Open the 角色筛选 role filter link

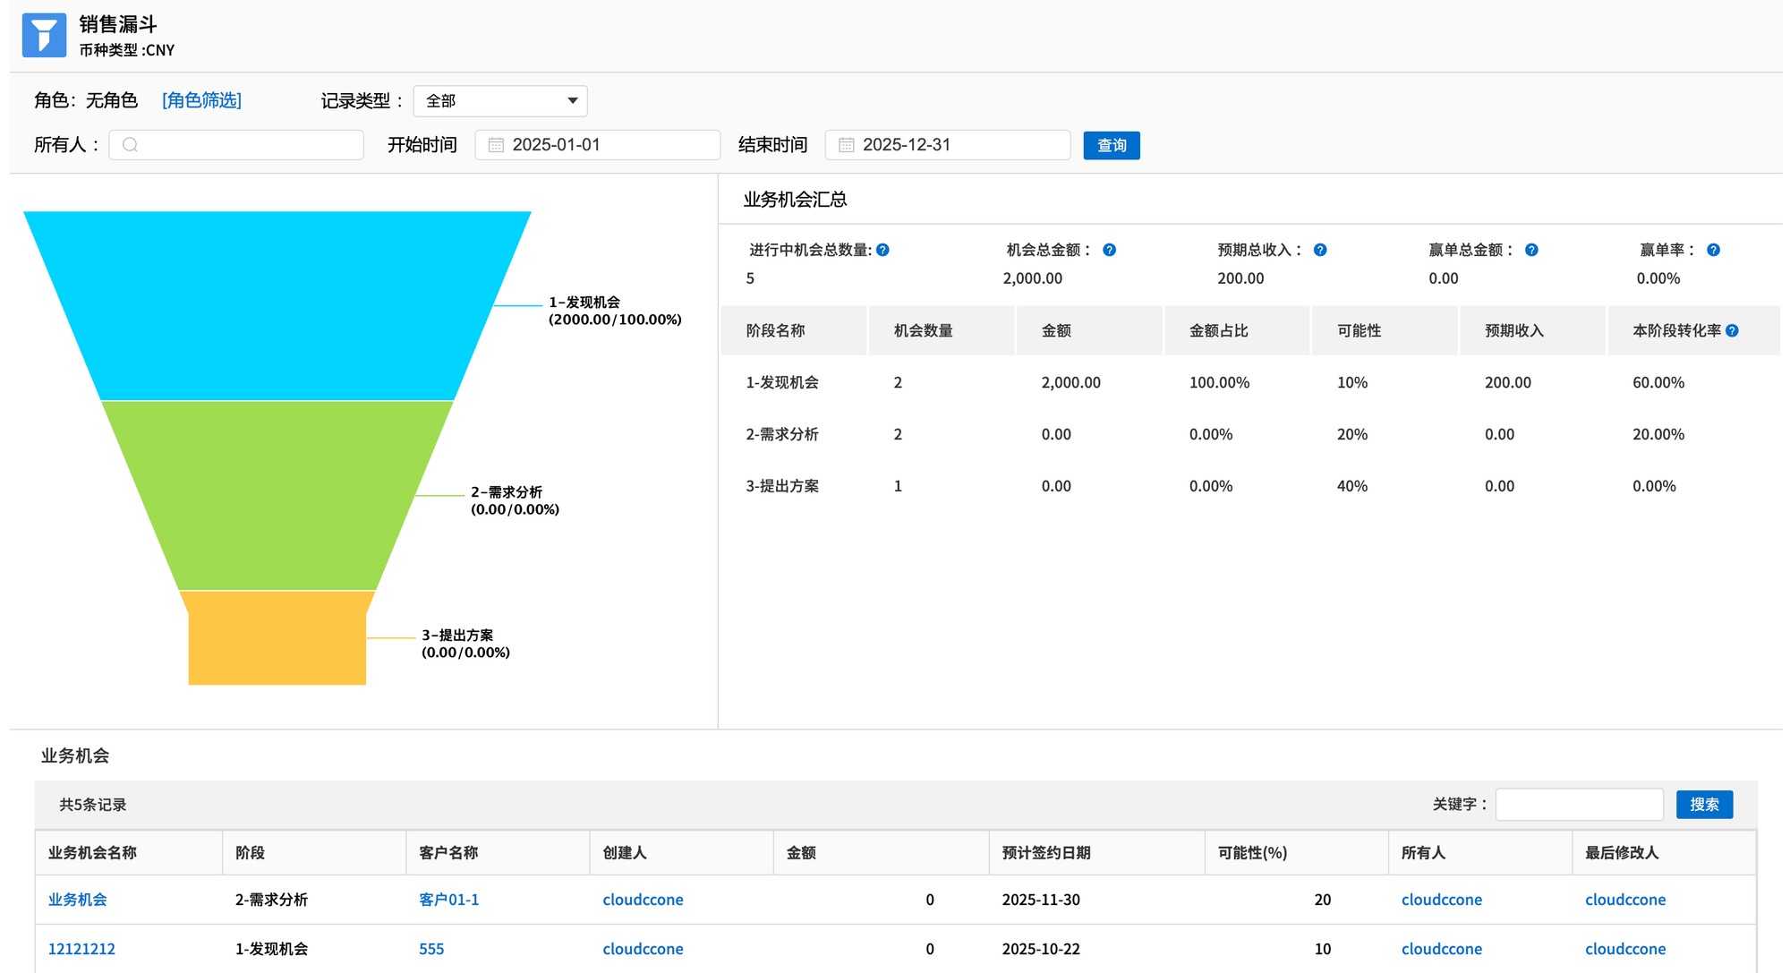point(201,100)
